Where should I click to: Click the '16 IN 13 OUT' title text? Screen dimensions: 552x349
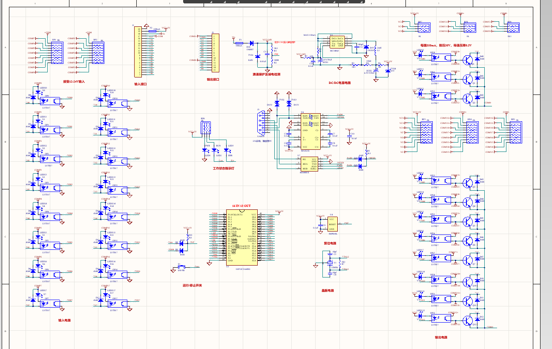tap(241, 206)
